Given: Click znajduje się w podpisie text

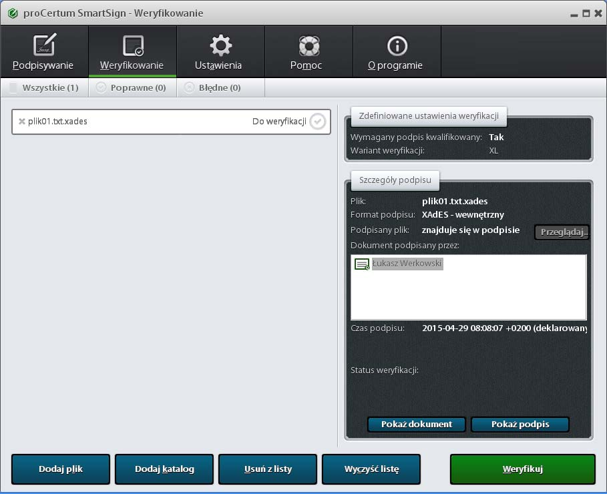Looking at the screenshot, I should point(471,230).
